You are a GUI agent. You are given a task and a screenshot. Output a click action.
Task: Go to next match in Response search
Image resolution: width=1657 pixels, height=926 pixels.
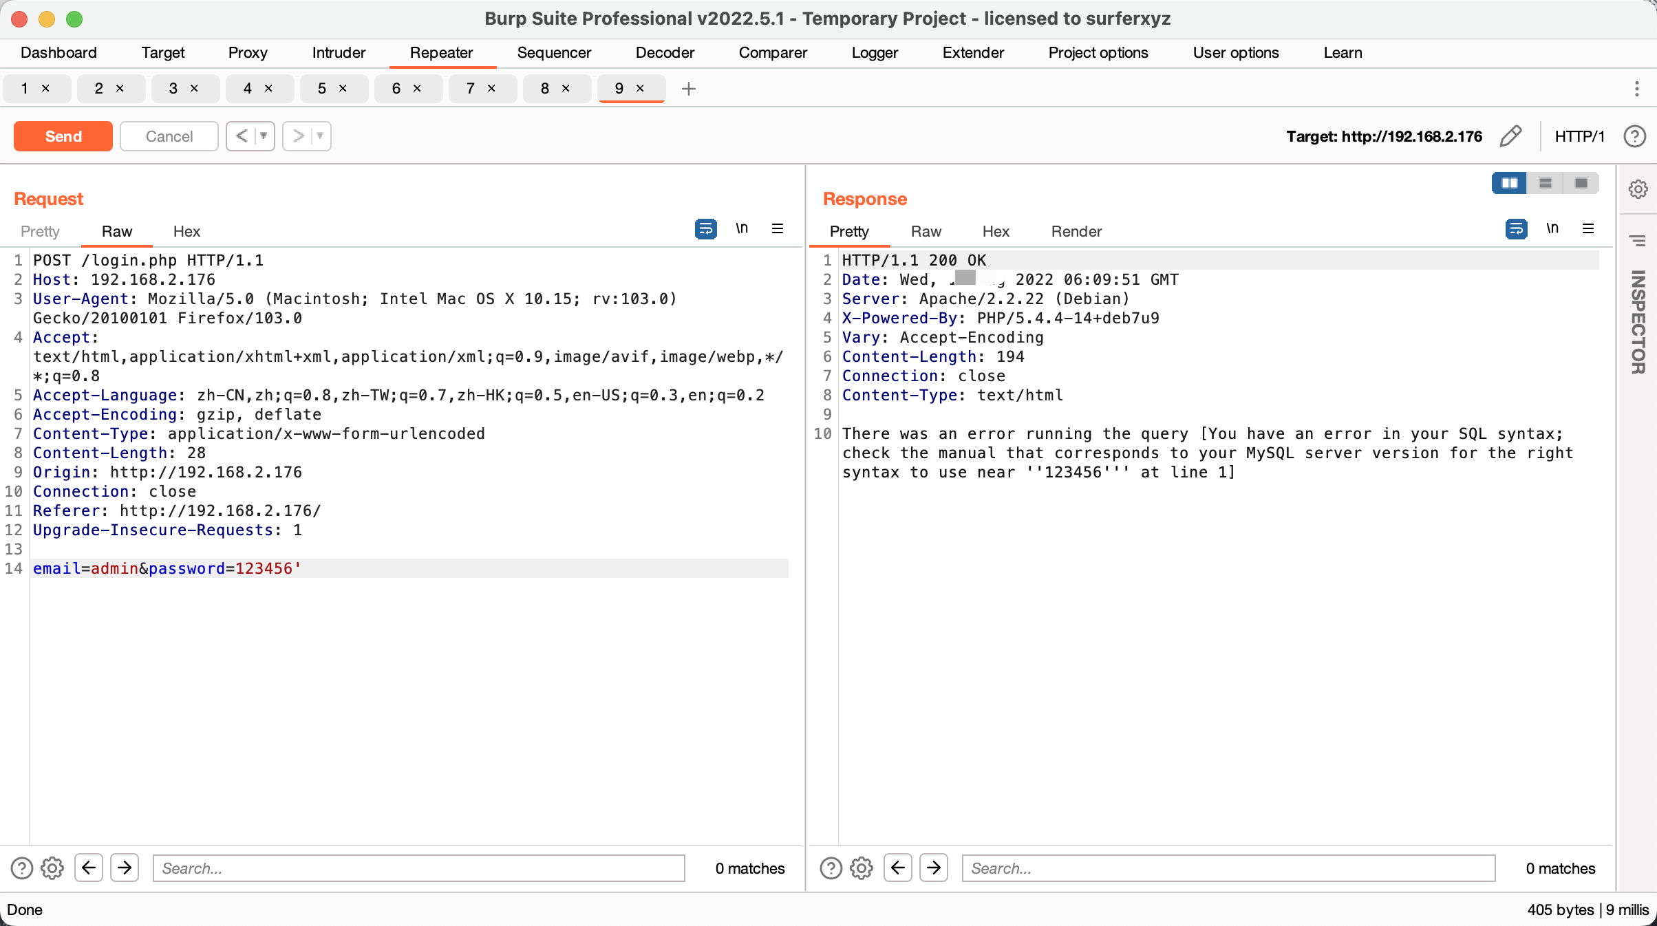pyautogui.click(x=934, y=868)
